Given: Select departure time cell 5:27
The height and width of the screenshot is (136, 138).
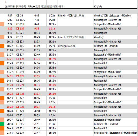Looking at the screenshot, I should (x=10, y=16).
